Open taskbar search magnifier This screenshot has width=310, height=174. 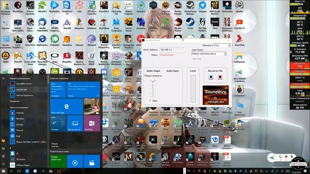tap(11, 171)
